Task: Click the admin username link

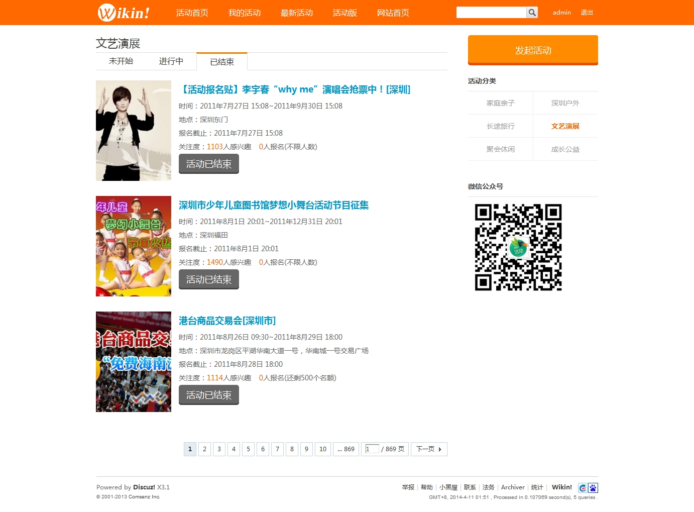Action: 561,13
